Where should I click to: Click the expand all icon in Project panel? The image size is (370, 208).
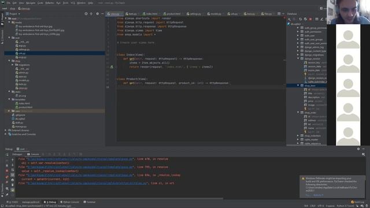[91, 14]
